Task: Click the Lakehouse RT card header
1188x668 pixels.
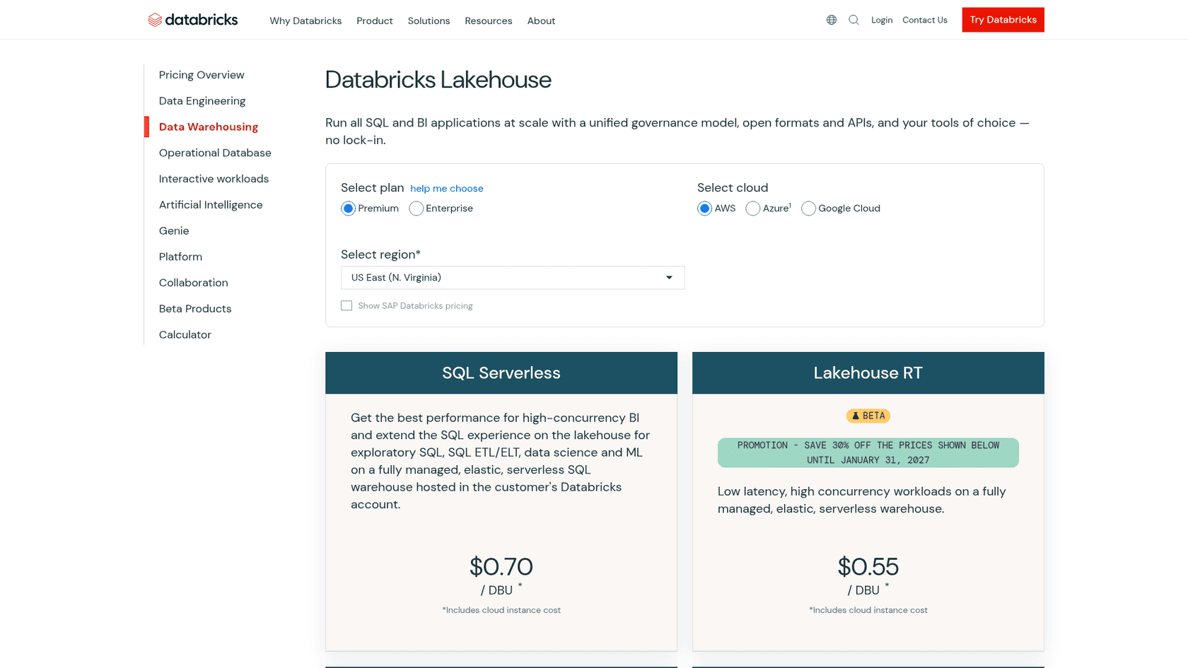Action: [868, 373]
